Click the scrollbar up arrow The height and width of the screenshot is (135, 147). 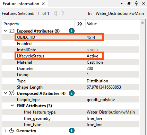(x=142, y=22)
